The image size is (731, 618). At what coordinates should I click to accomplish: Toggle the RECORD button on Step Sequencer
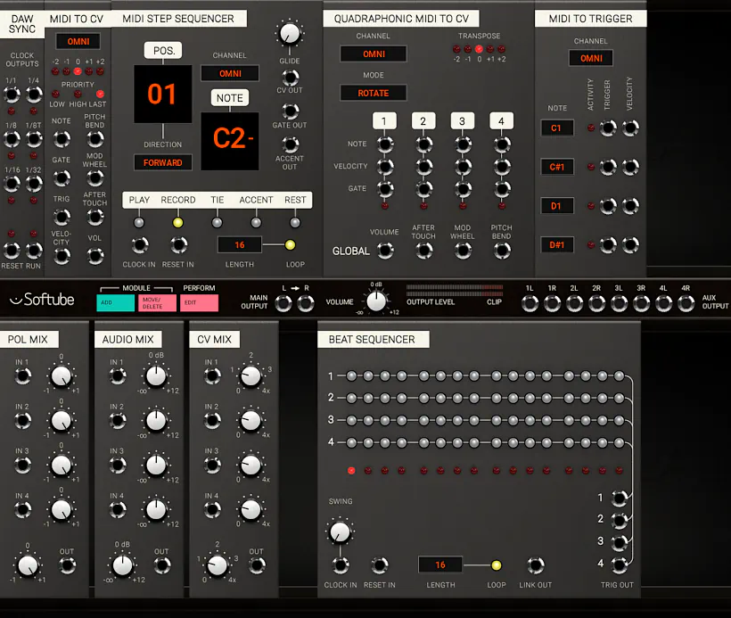tap(177, 222)
